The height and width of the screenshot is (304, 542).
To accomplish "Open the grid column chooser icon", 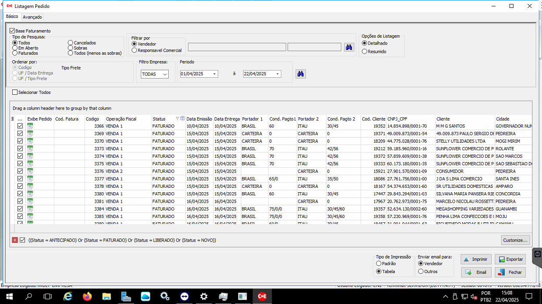I will (12, 119).
